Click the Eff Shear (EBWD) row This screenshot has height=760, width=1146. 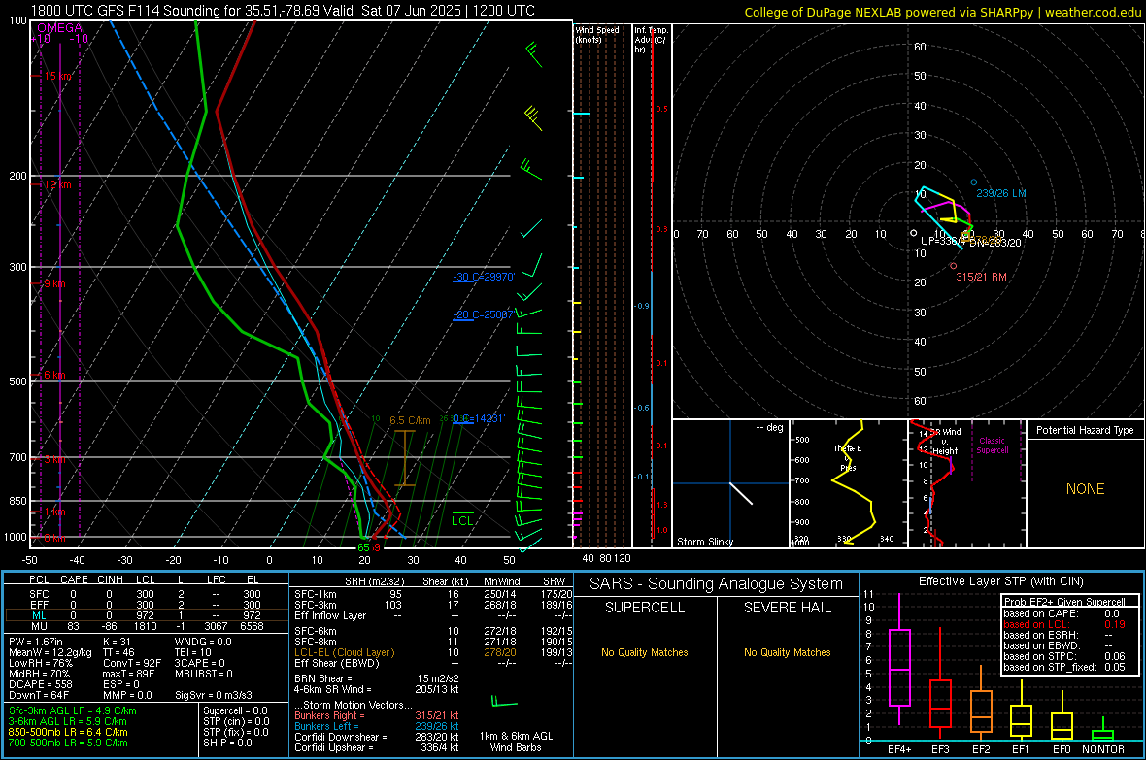click(433, 664)
